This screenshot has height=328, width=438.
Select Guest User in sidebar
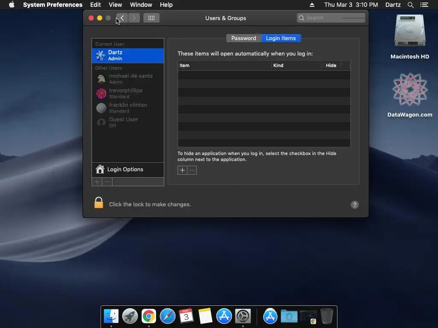(x=128, y=123)
